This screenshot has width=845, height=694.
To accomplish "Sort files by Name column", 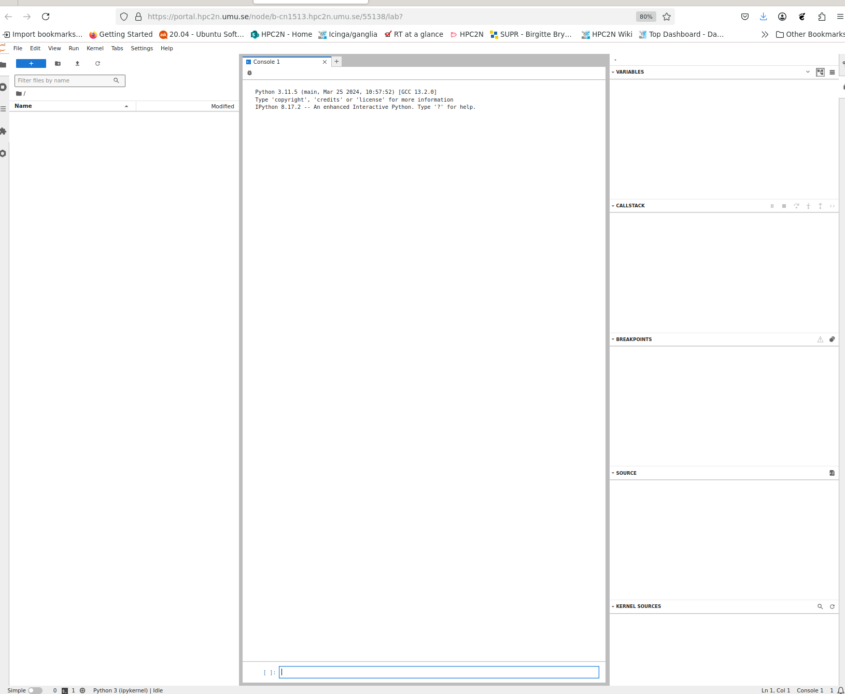I will tap(72, 106).
